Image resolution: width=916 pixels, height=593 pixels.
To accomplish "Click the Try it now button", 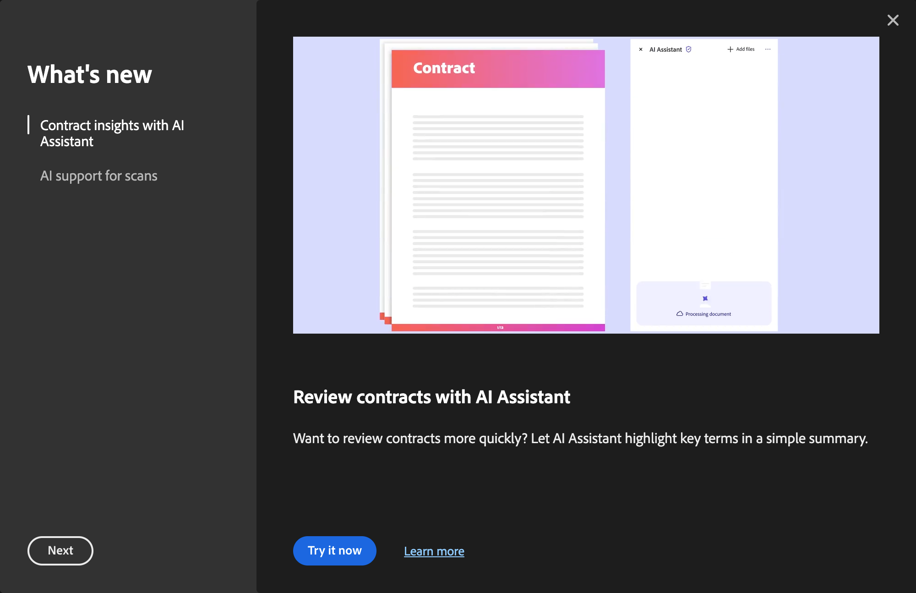I will point(335,550).
